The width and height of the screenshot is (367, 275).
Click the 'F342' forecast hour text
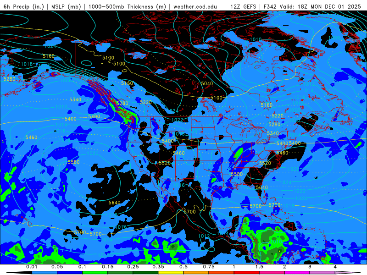tap(270, 6)
